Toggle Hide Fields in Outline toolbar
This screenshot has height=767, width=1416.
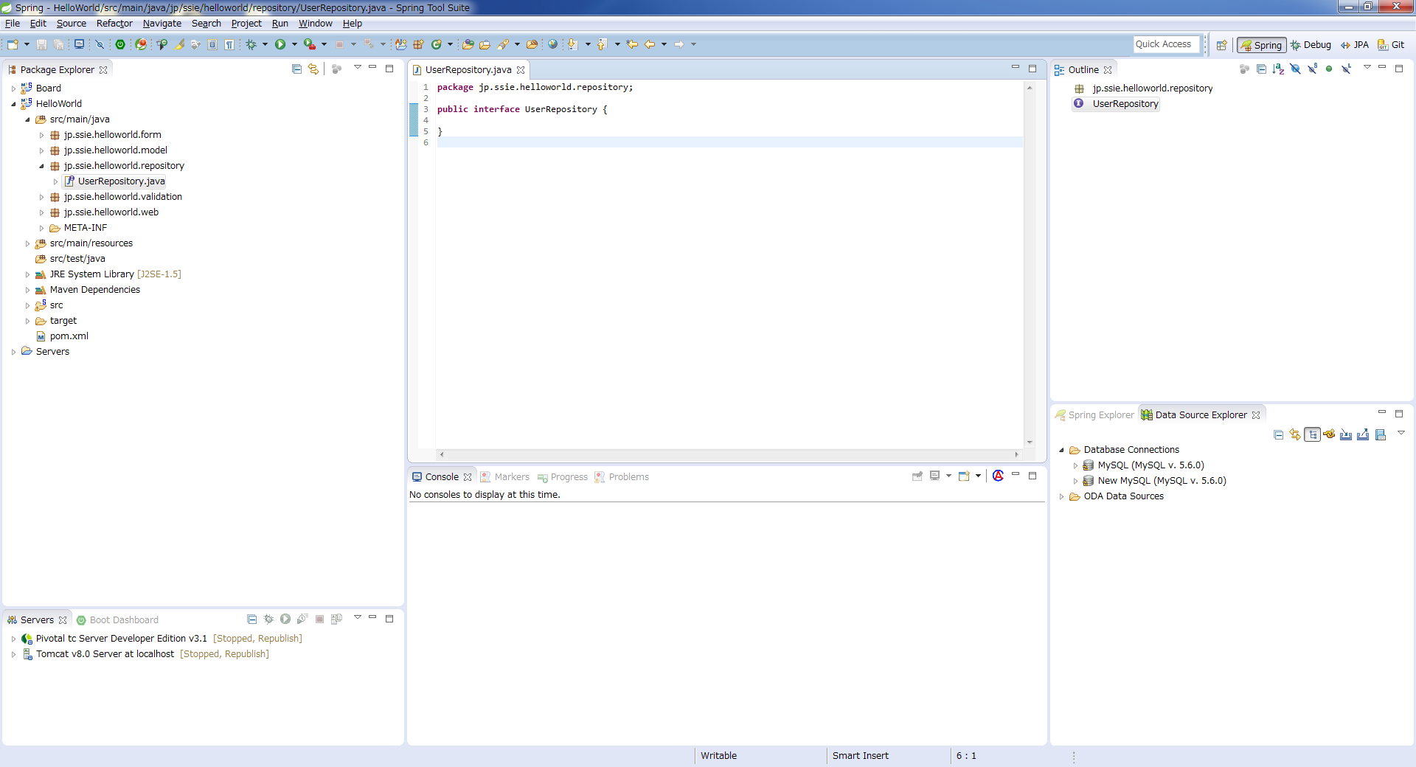pos(1295,69)
